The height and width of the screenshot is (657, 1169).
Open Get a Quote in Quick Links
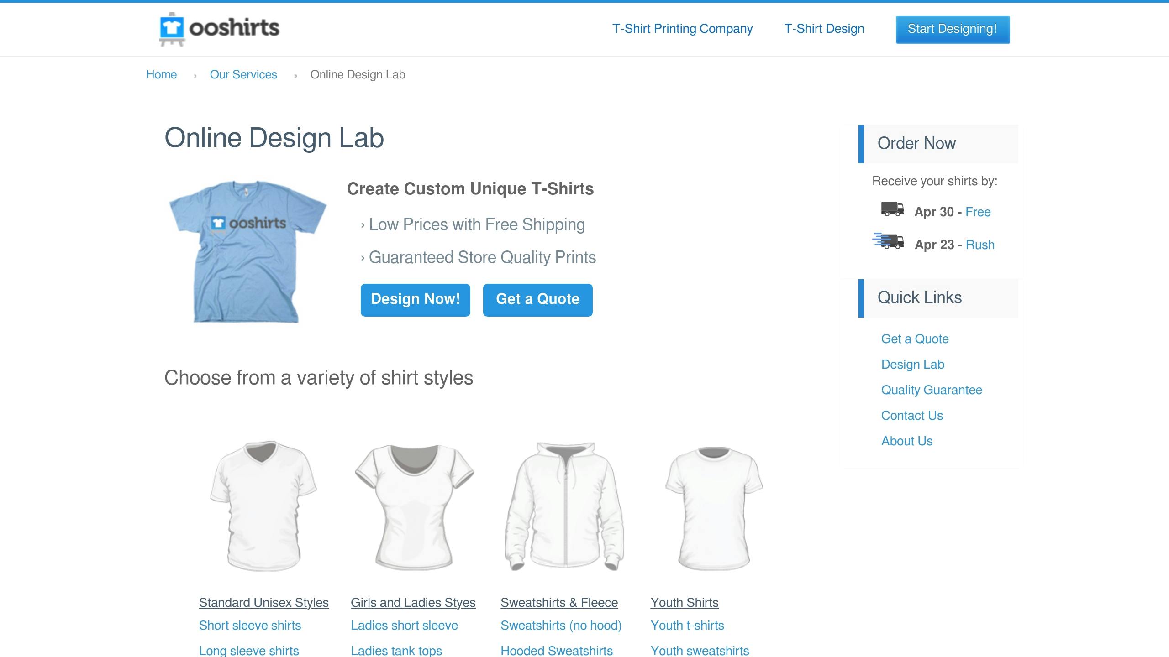point(915,339)
